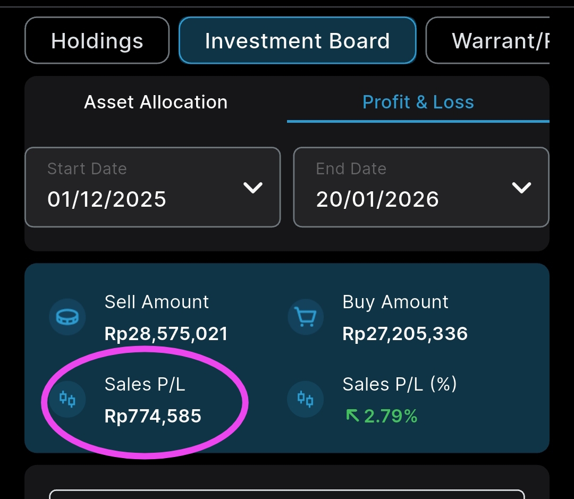Click the 2.79% percentage value

coord(391,416)
